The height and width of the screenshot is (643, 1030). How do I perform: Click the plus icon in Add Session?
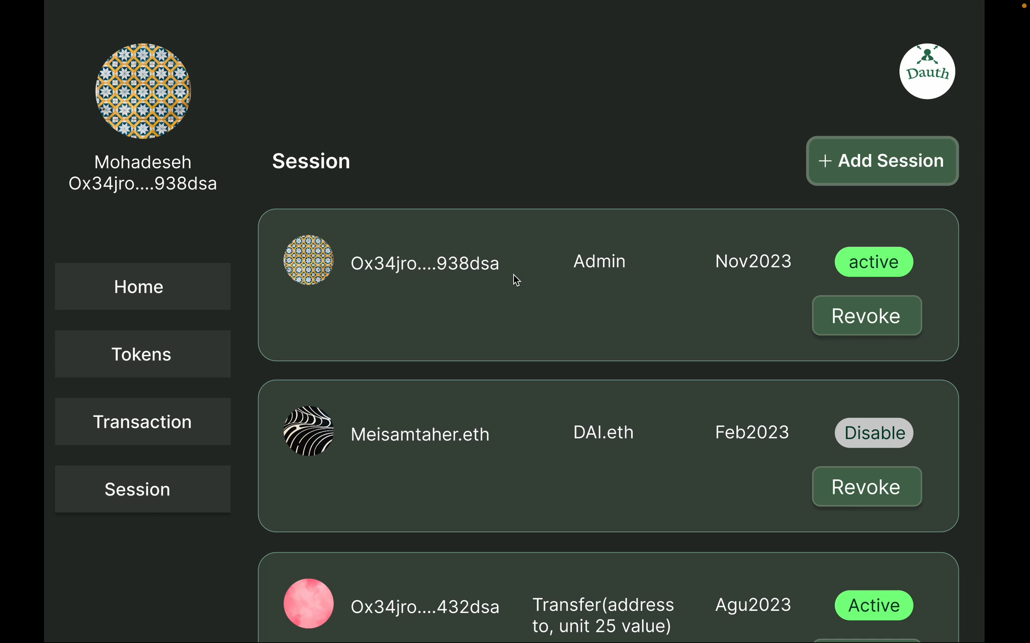[x=825, y=161]
